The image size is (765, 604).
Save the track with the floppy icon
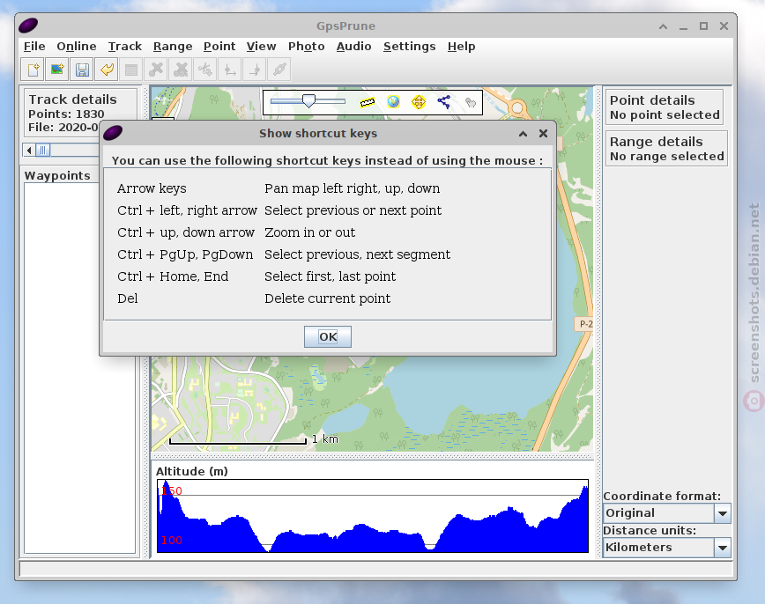(x=82, y=70)
